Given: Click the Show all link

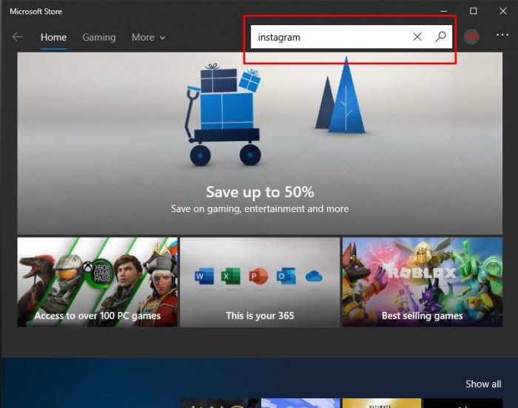Looking at the screenshot, I should [483, 384].
